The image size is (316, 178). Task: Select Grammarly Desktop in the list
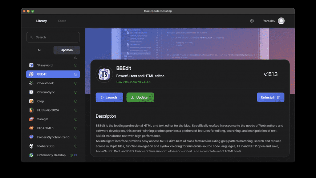click(53, 155)
